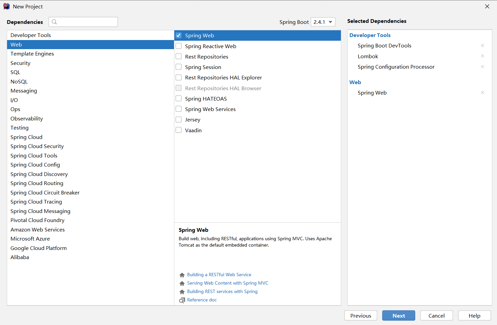
Task: Click the dependencies search field
Action: point(83,22)
